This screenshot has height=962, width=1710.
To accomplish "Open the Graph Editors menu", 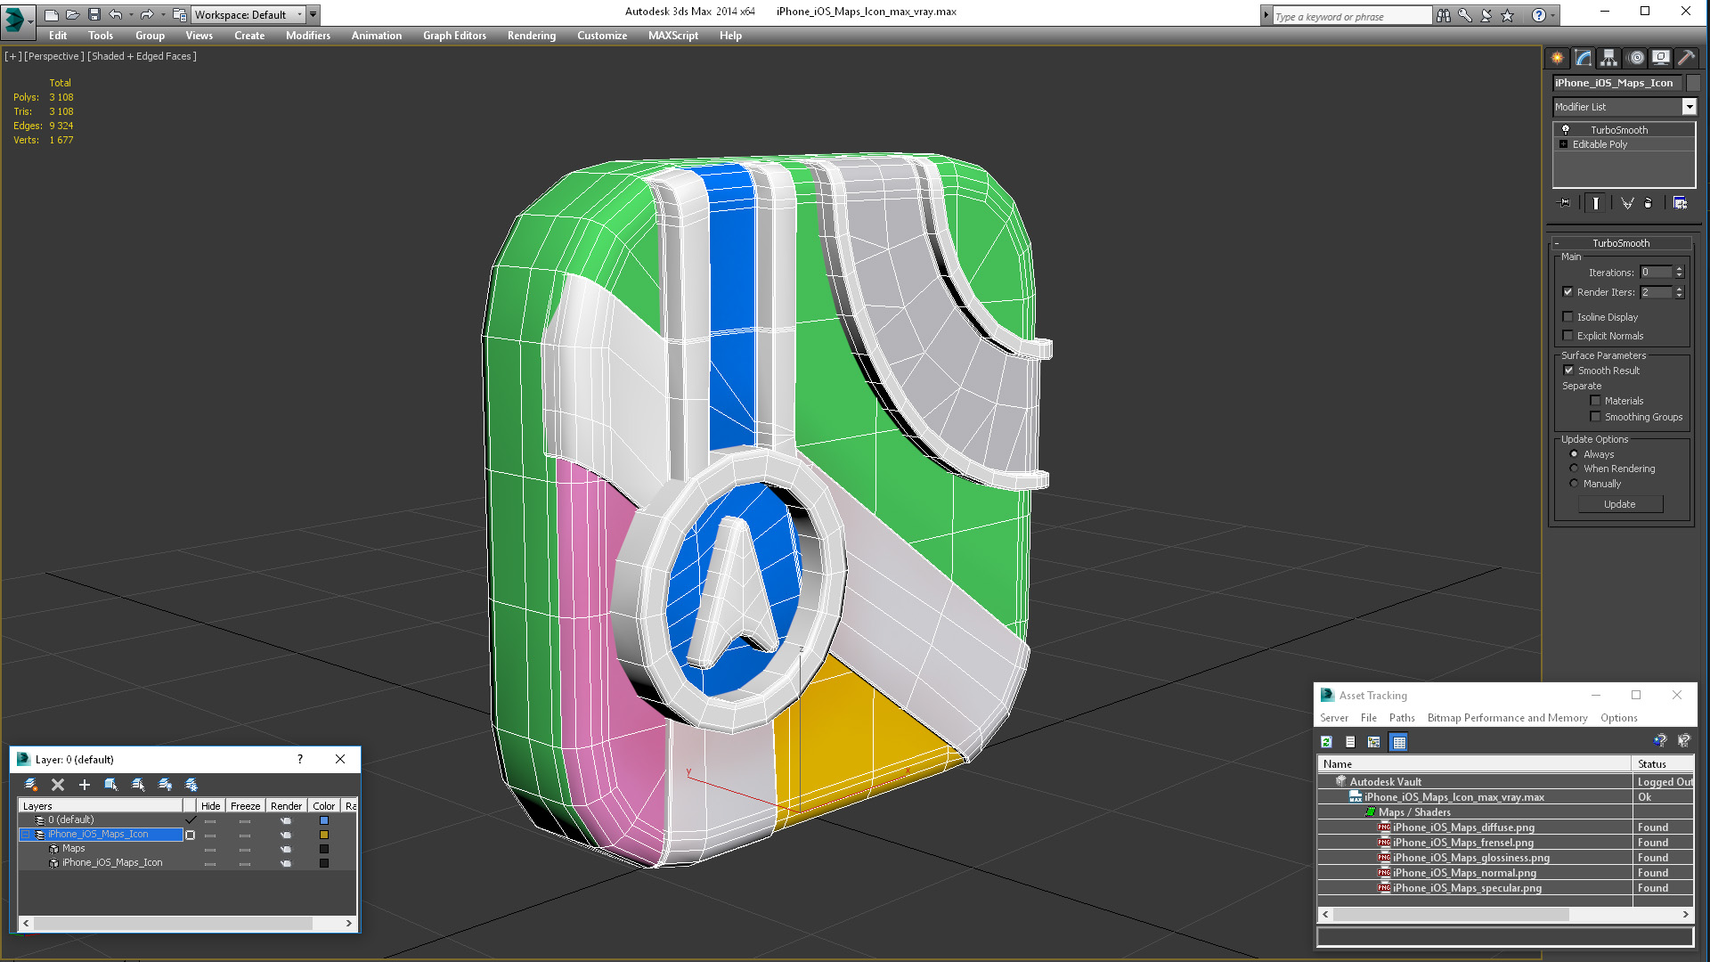I will 454,36.
